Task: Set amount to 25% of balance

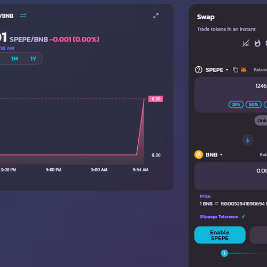Action: (x=236, y=105)
